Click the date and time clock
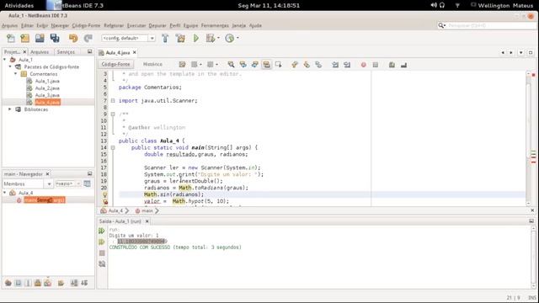 [269, 5]
